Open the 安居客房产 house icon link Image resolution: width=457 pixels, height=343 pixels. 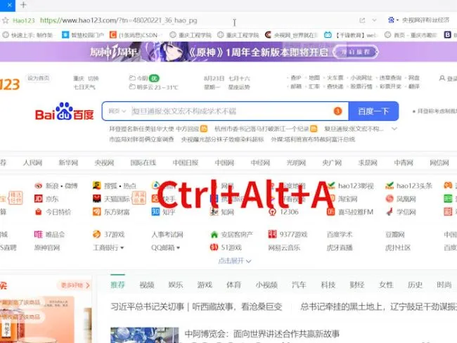click(x=214, y=234)
